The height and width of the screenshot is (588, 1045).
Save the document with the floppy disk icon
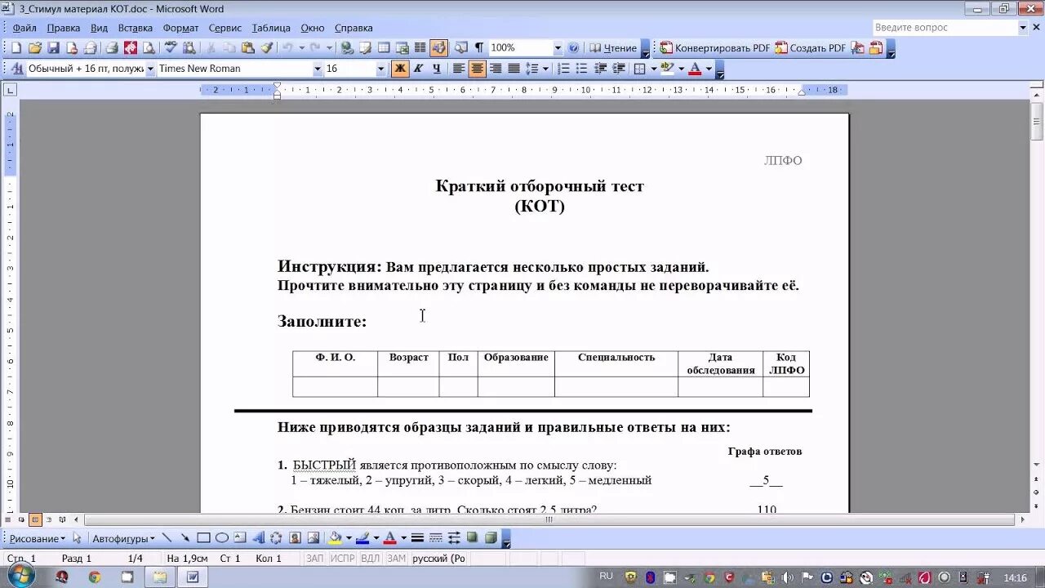pyautogui.click(x=53, y=48)
